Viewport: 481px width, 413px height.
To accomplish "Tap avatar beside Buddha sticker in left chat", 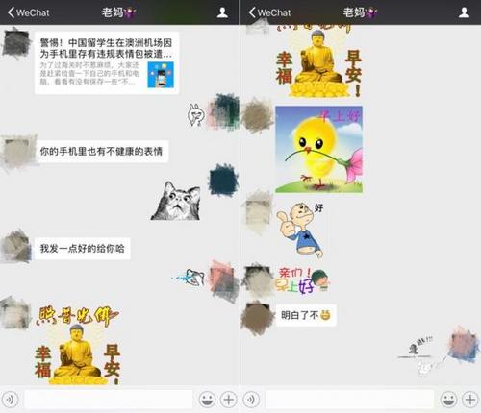I will 15,313.
